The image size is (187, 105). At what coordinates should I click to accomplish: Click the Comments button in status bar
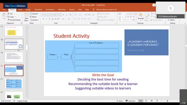(x=131, y=101)
